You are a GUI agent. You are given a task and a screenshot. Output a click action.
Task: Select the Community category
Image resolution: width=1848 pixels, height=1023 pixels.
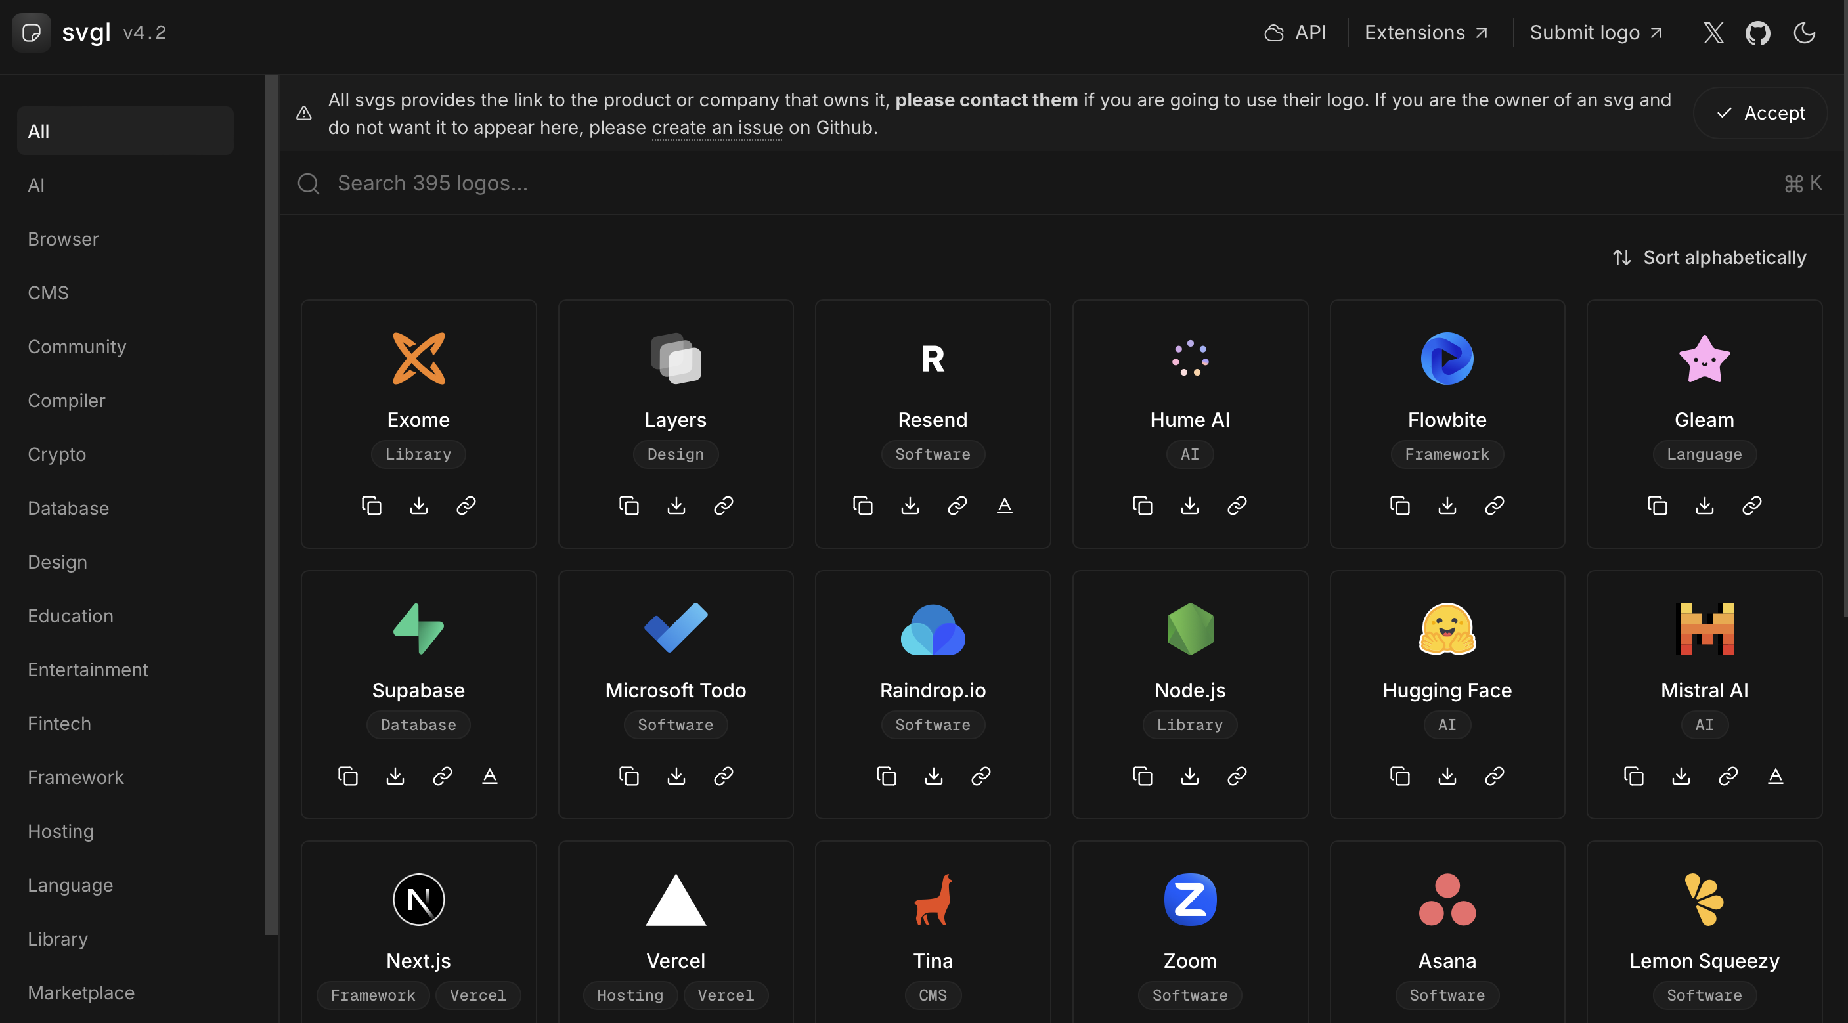[125, 347]
